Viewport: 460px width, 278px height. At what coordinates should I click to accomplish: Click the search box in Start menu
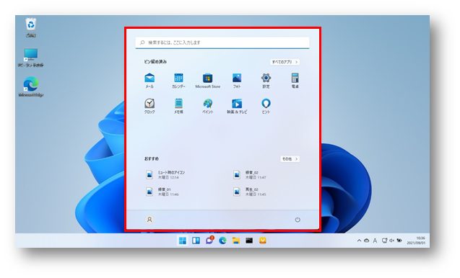(222, 42)
